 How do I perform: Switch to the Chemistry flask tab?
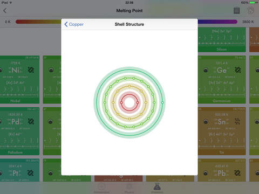(x=157, y=188)
